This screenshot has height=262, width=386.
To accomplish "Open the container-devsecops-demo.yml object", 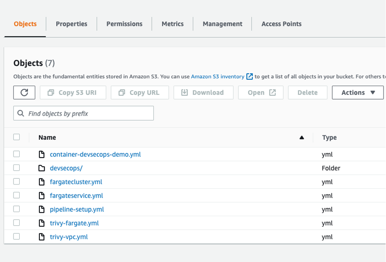I will (95, 154).
